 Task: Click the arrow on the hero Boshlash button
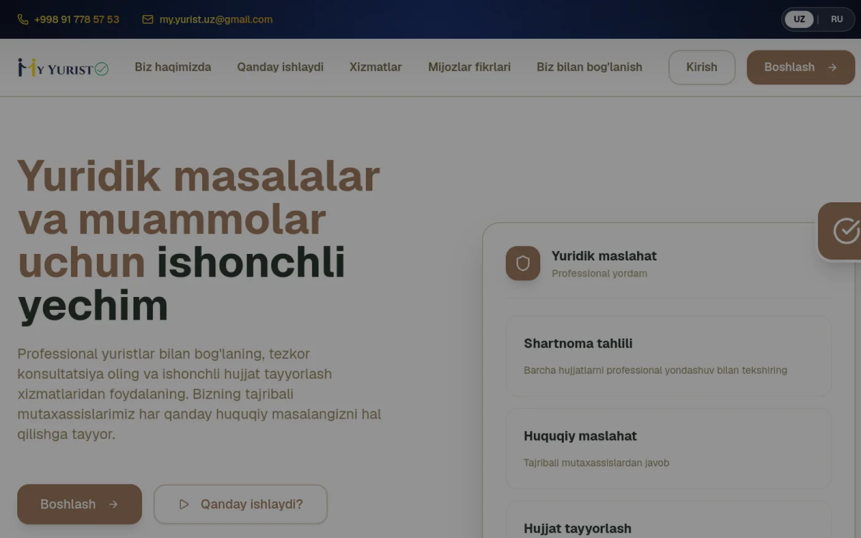click(x=113, y=504)
